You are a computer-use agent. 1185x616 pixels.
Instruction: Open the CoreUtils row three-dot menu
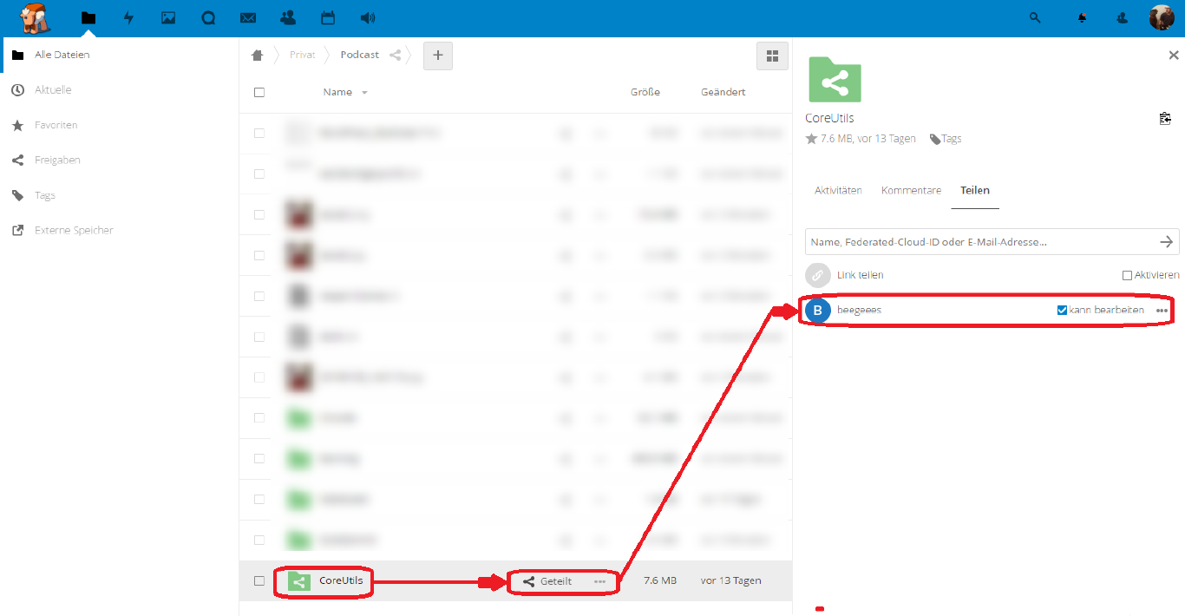coord(599,581)
